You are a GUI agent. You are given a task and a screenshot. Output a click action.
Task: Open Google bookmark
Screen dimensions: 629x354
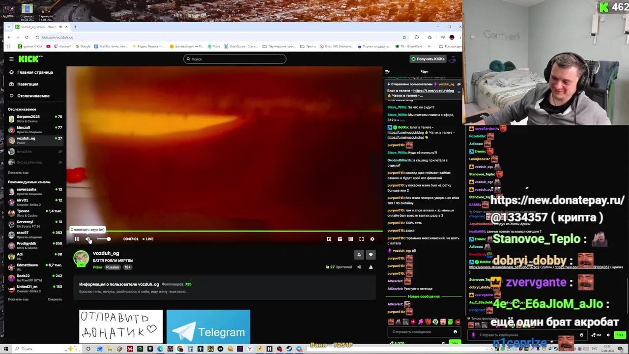tap(83, 46)
